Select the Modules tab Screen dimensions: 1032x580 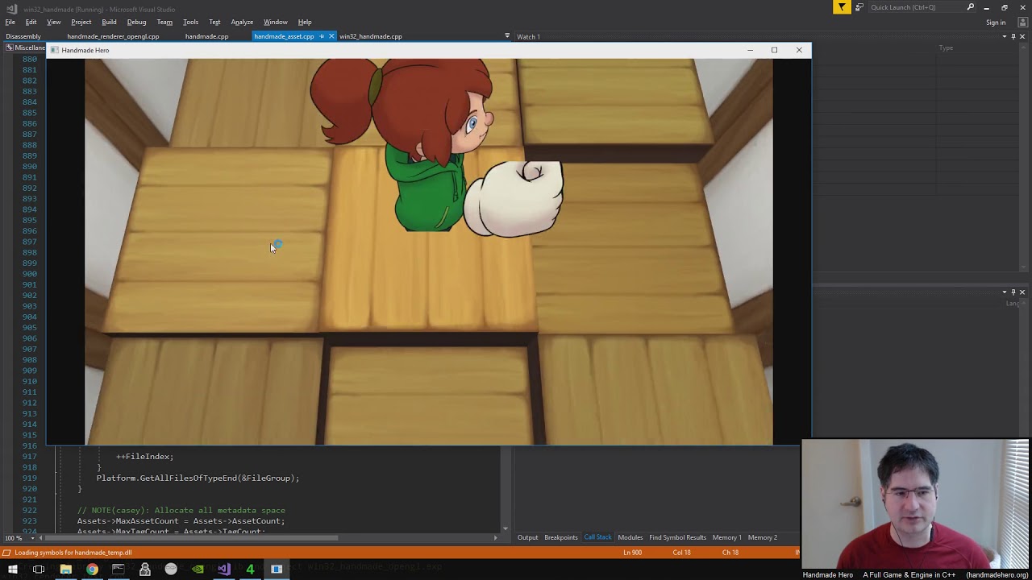click(x=630, y=537)
